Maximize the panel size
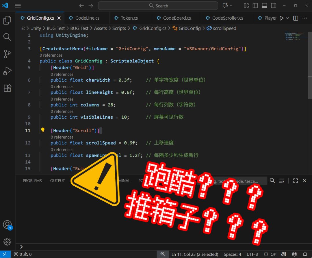 tap(296, 181)
